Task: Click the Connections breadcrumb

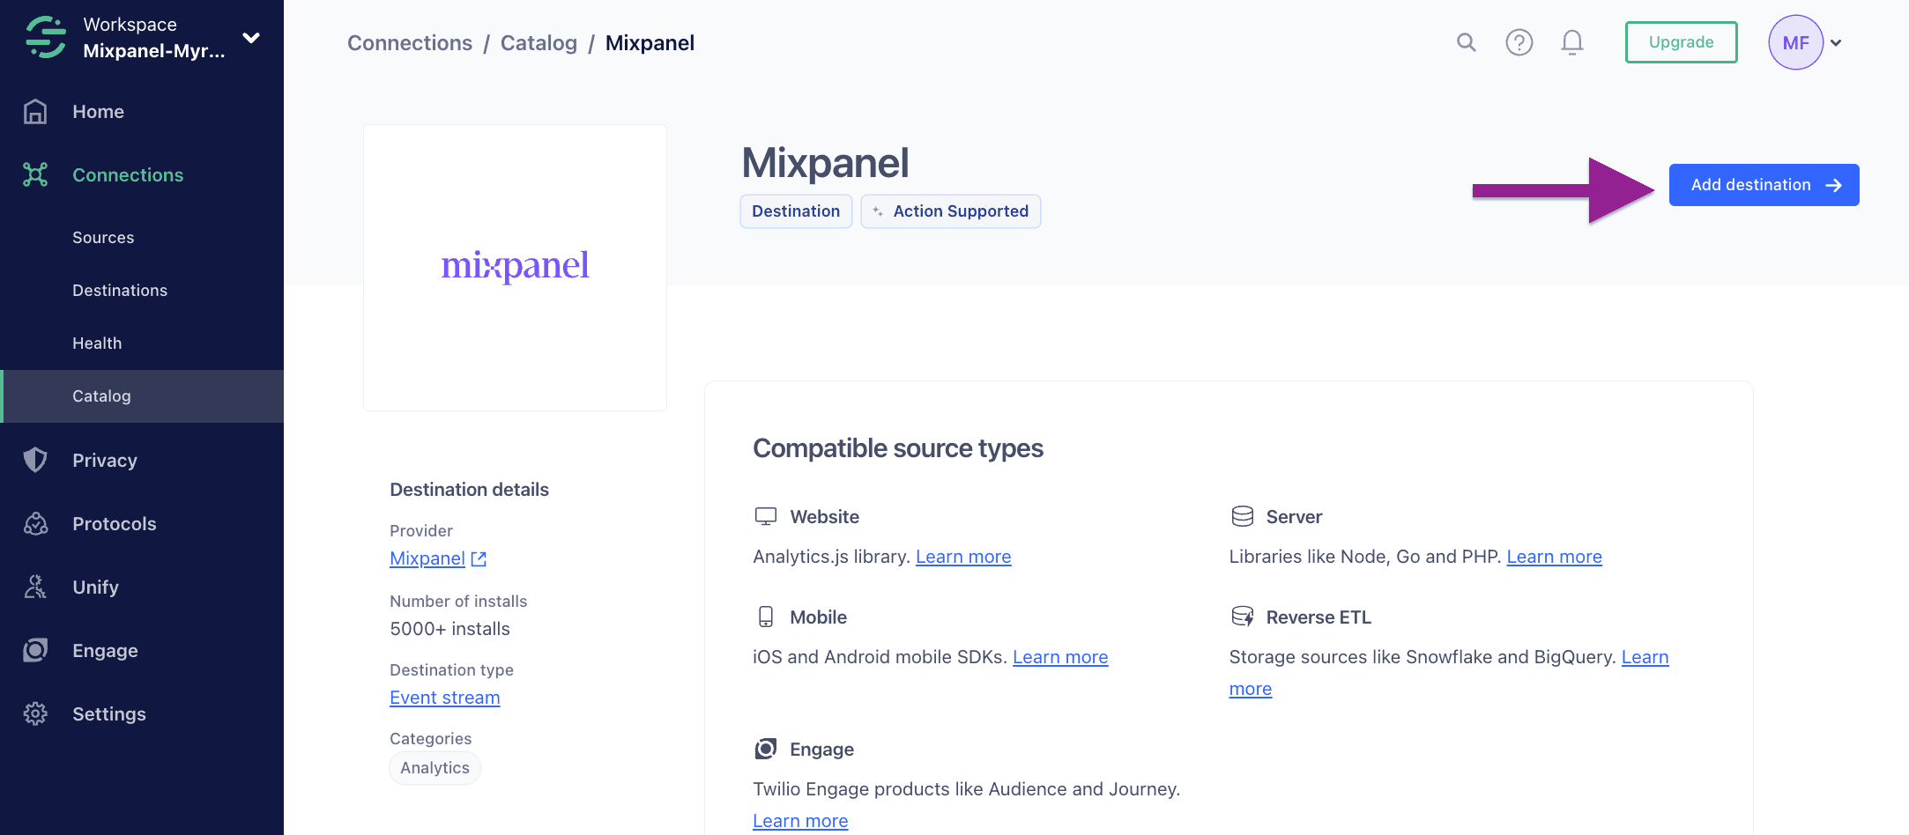Action: coord(410,42)
